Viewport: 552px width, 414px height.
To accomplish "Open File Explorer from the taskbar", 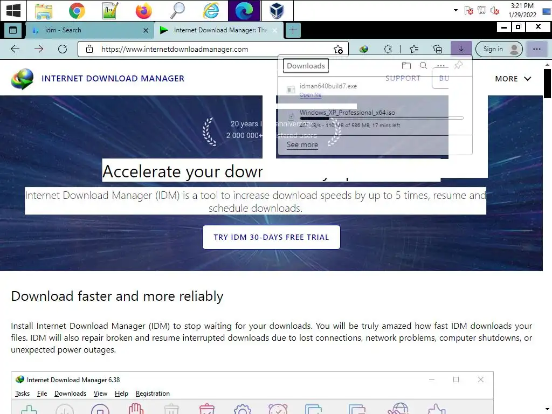I will coord(43,11).
